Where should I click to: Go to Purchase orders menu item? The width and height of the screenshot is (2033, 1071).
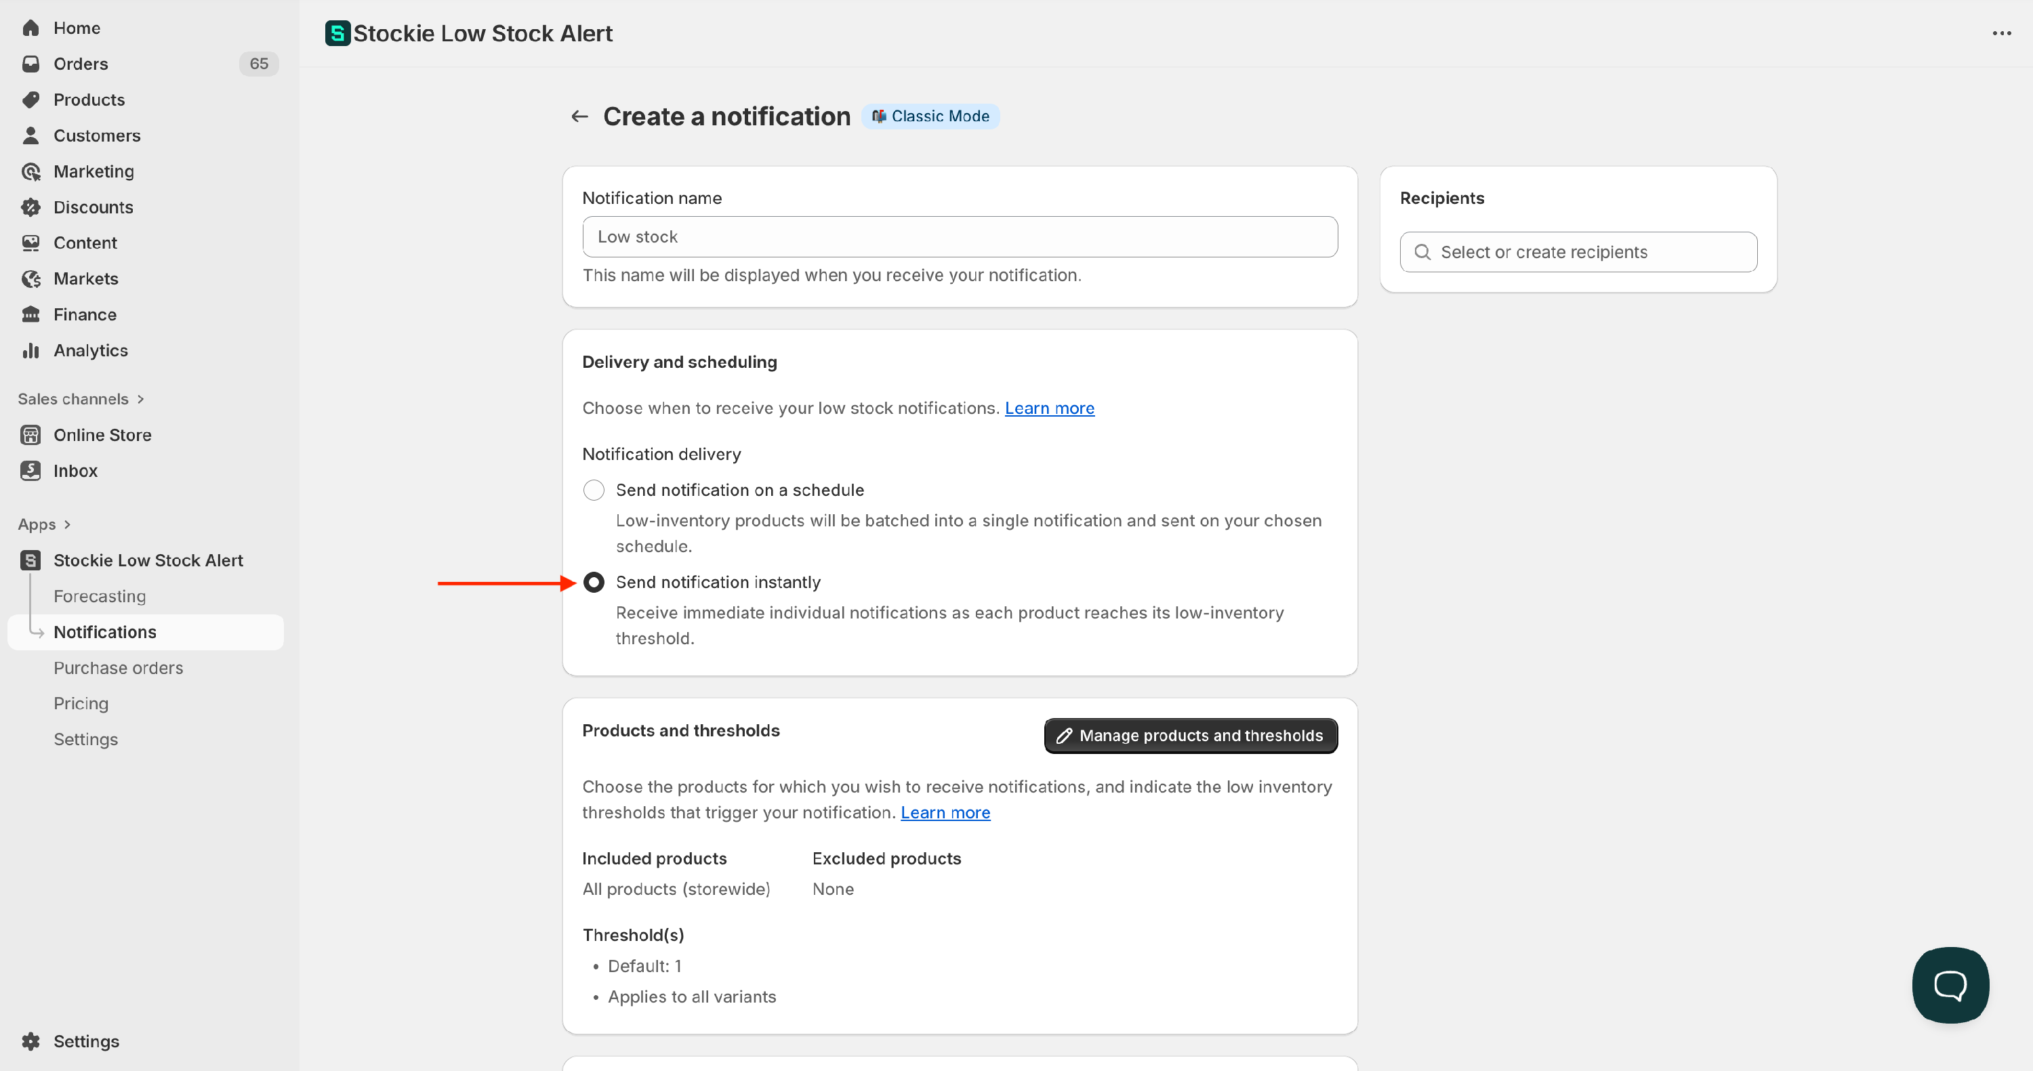[x=119, y=668]
